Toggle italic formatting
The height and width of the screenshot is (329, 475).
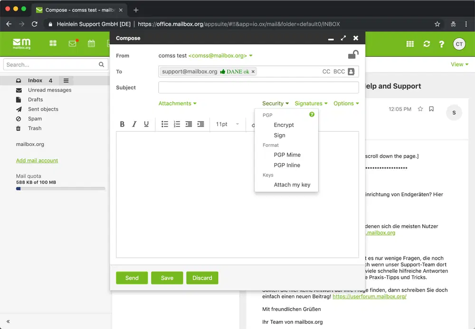coord(134,124)
